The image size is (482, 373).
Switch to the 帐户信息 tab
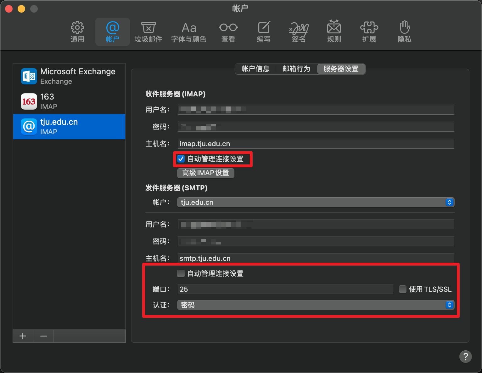click(x=255, y=69)
